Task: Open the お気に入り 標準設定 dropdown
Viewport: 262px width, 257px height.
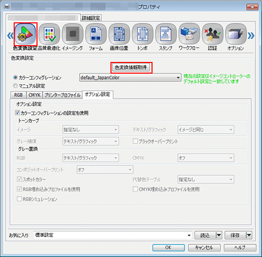Action: click(113, 235)
